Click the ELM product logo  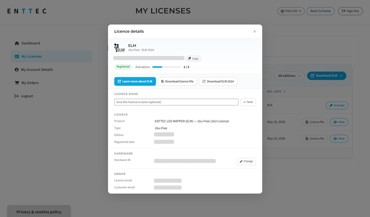pyautogui.click(x=119, y=48)
